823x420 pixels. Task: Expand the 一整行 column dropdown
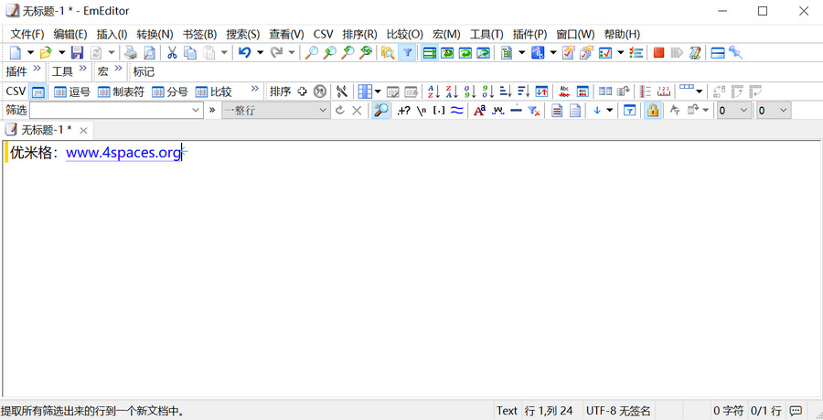click(323, 111)
